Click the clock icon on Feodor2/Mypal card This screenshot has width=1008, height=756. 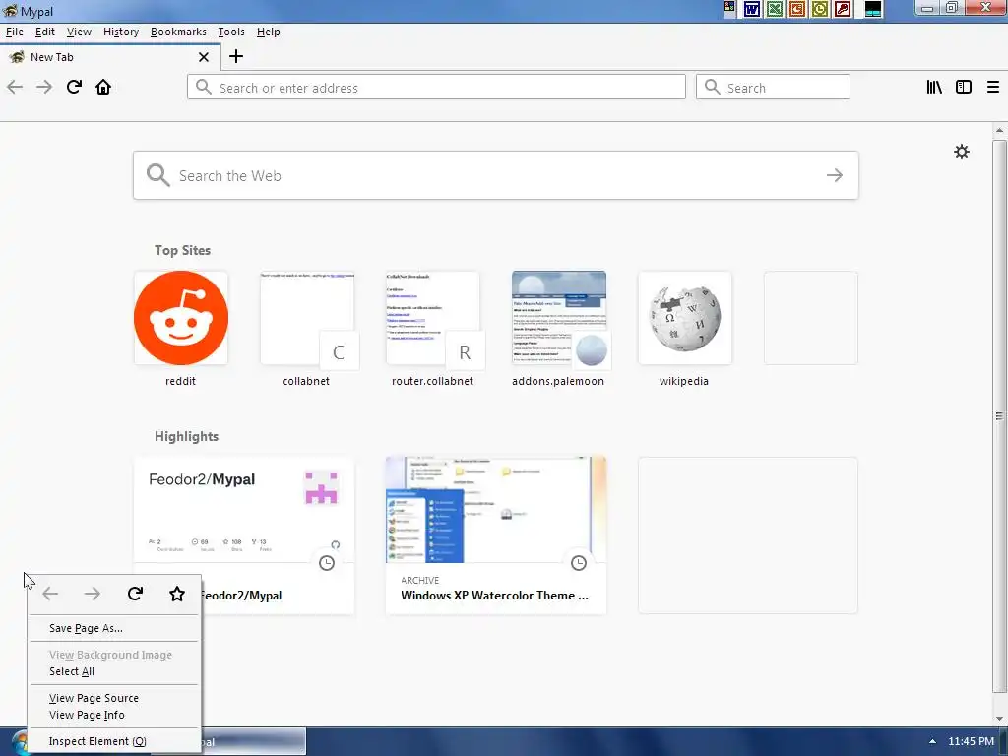tap(327, 563)
